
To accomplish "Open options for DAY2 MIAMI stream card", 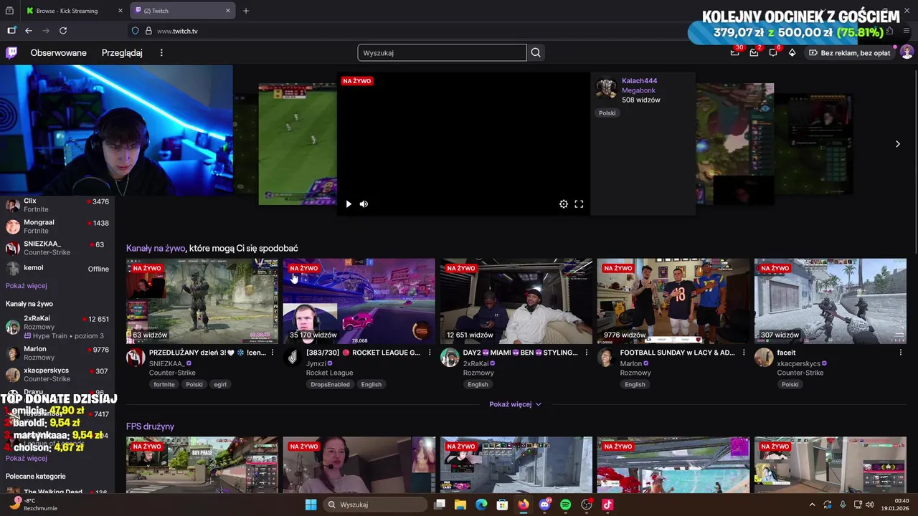I will pos(587,353).
